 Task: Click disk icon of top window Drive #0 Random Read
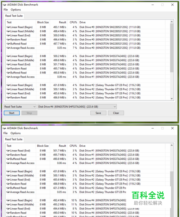[x=8, y=39]
